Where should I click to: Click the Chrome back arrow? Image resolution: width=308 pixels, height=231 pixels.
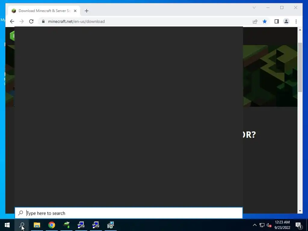[x=12, y=21]
